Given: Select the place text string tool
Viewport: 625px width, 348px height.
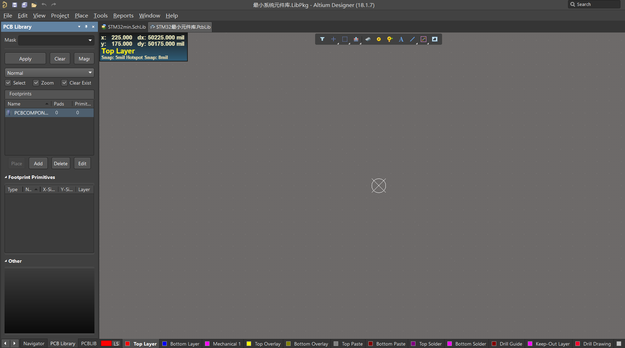Looking at the screenshot, I should pos(401,39).
